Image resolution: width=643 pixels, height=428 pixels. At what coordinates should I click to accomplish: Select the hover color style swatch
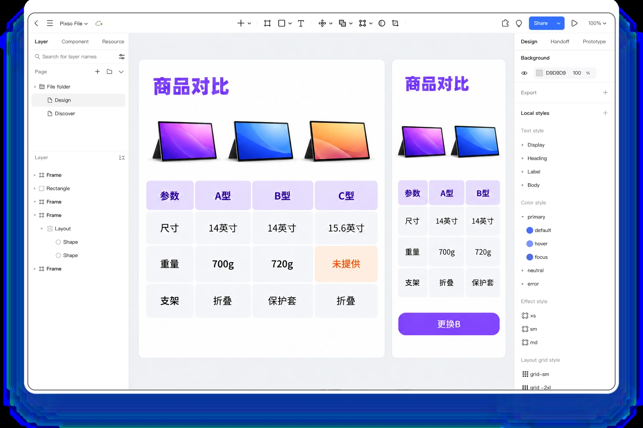coord(530,244)
